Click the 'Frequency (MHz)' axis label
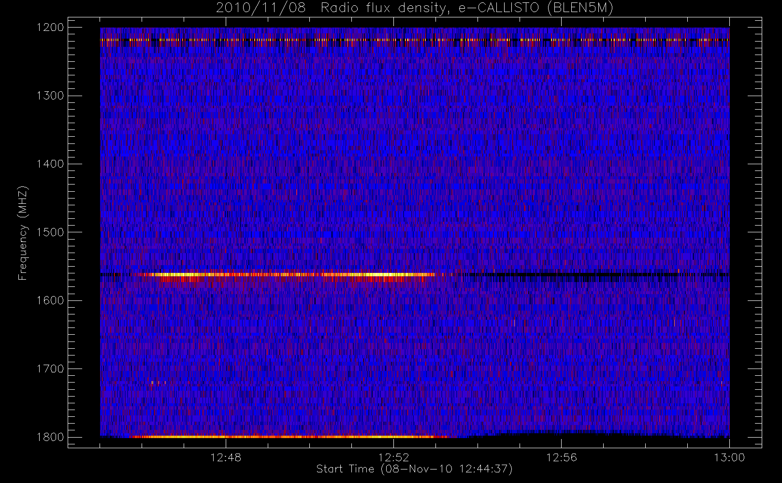The image size is (782, 483). point(22,233)
